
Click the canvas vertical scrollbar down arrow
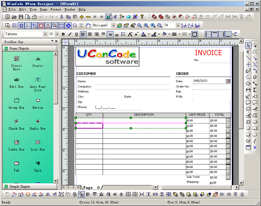pyautogui.click(x=241, y=183)
